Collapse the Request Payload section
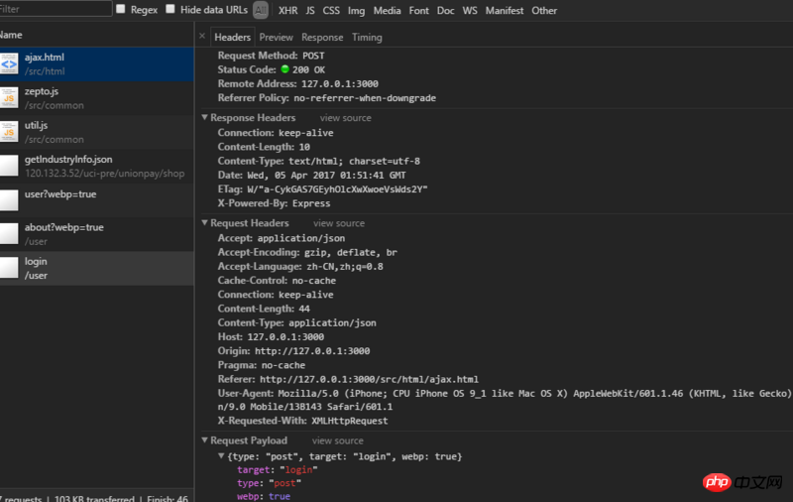 coord(204,440)
